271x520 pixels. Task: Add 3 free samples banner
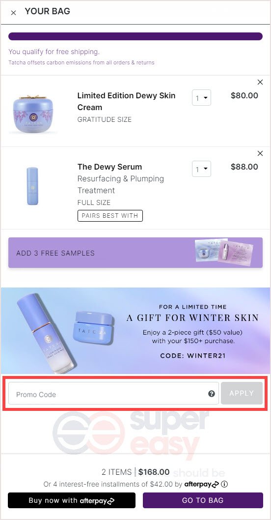pyautogui.click(x=135, y=253)
